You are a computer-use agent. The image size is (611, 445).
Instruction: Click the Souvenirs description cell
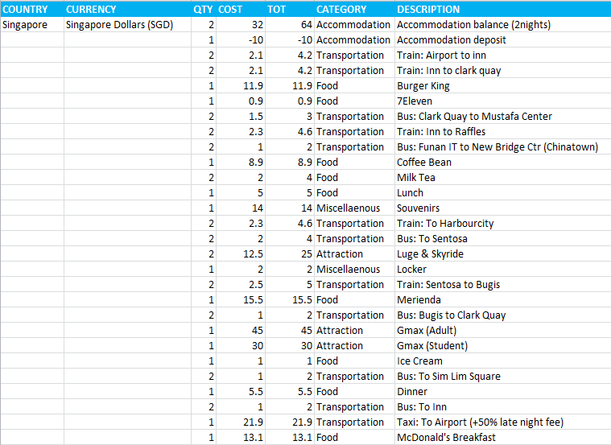502,208
